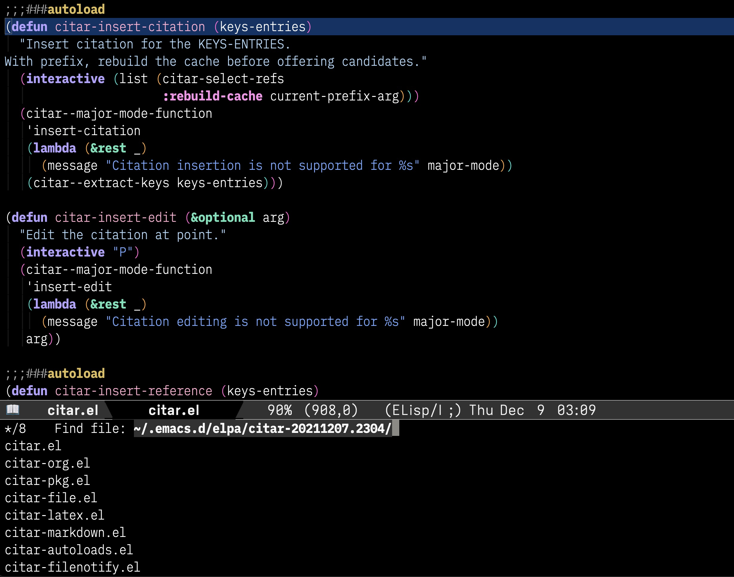
Task: Click the &optional keyword in citar-insert-edit
Action: click(x=223, y=217)
